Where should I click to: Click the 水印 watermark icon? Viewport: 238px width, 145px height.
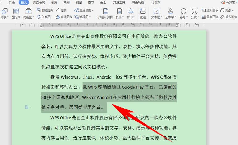point(130,11)
